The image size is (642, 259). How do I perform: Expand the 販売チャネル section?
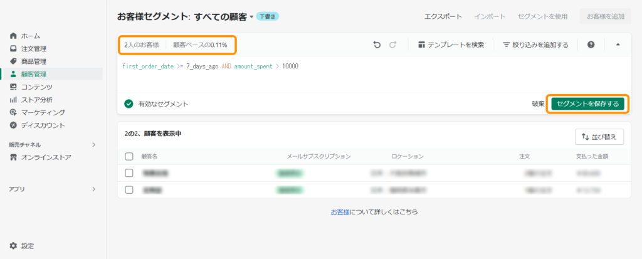click(94, 145)
